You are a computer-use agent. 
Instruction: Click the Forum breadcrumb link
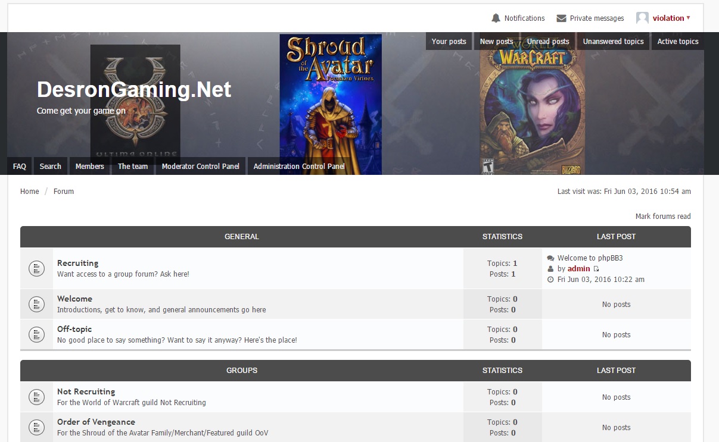click(64, 192)
